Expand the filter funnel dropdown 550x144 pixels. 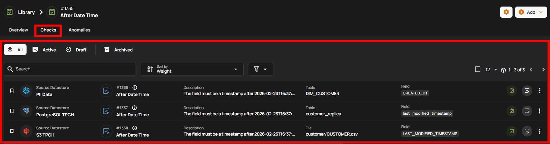260,69
